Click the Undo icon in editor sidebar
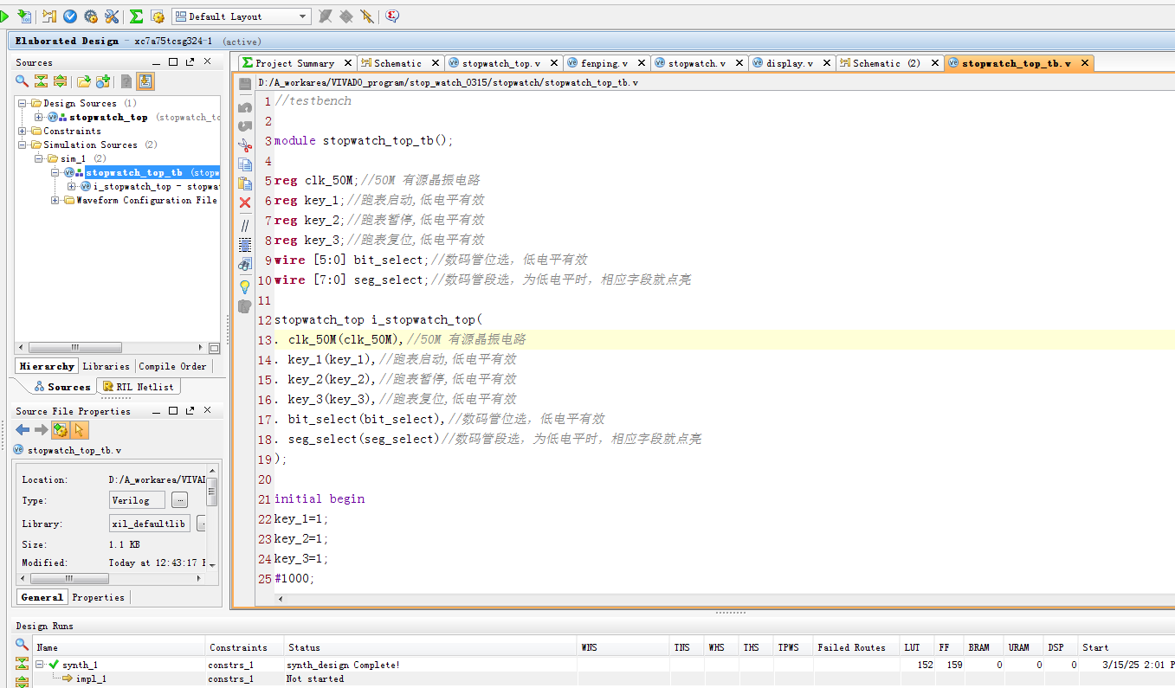Viewport: 1175px width, 688px height. pyautogui.click(x=245, y=106)
